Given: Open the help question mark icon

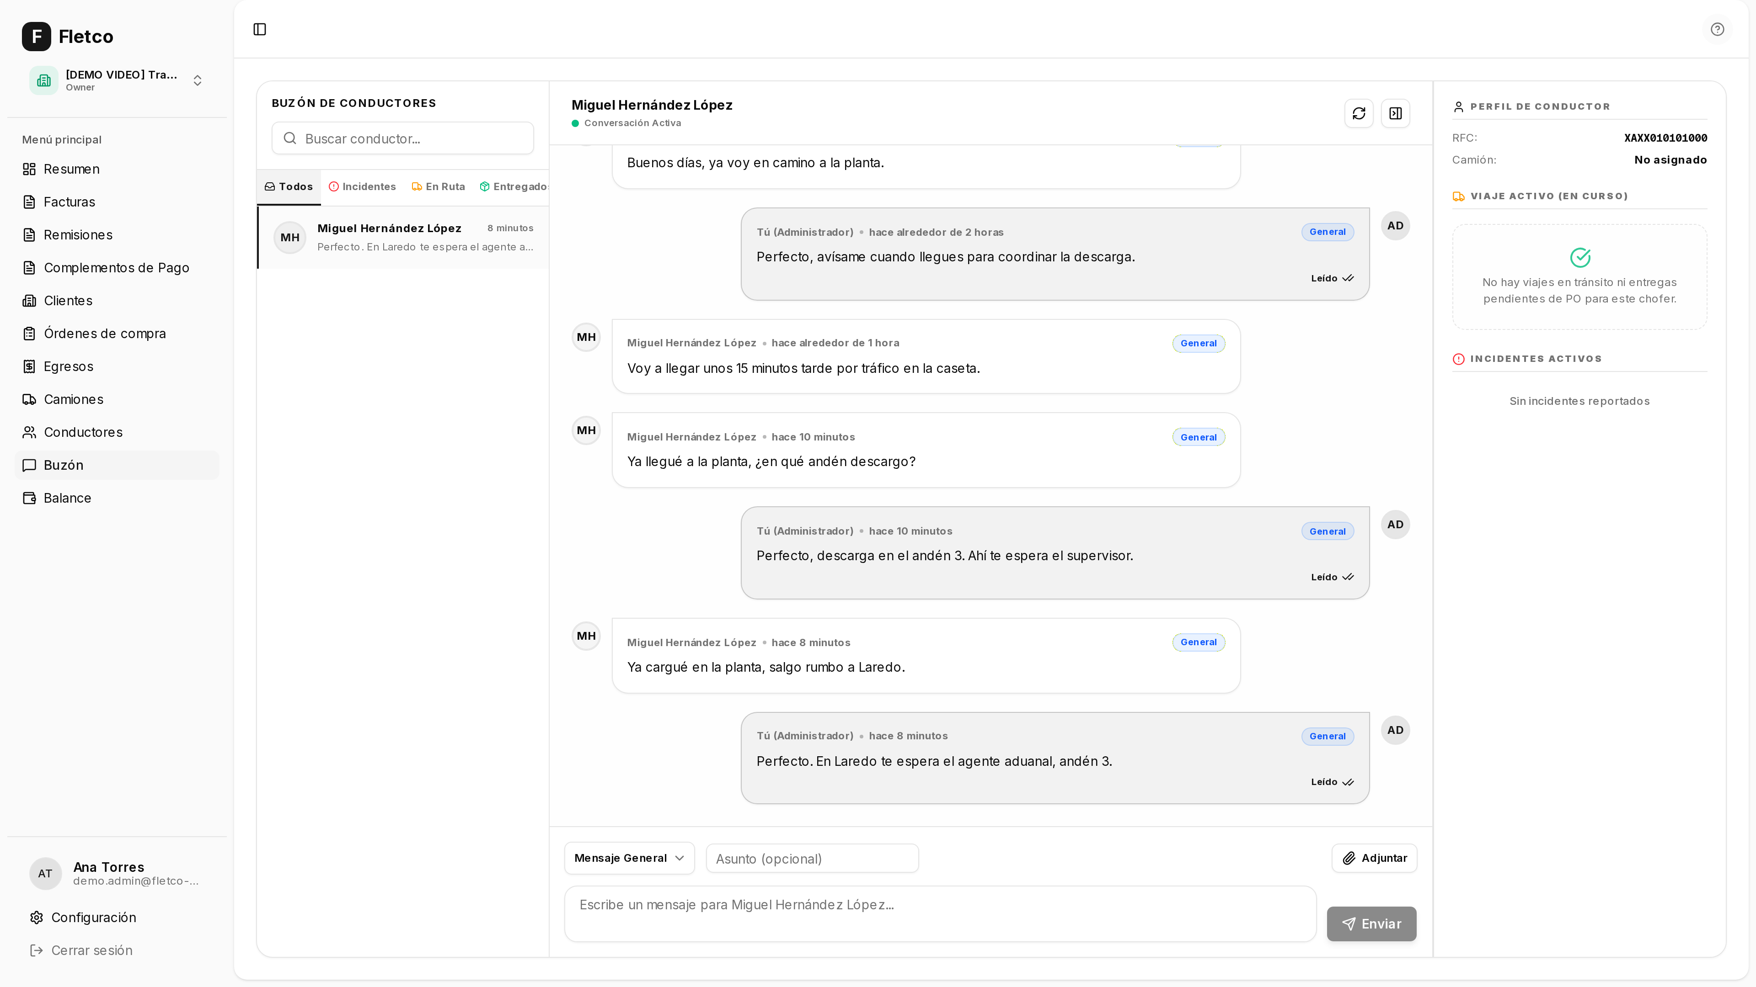Looking at the screenshot, I should pyautogui.click(x=1717, y=29).
